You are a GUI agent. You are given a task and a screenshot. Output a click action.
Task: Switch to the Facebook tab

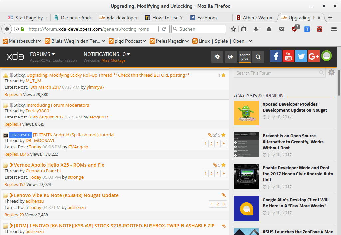207,18
